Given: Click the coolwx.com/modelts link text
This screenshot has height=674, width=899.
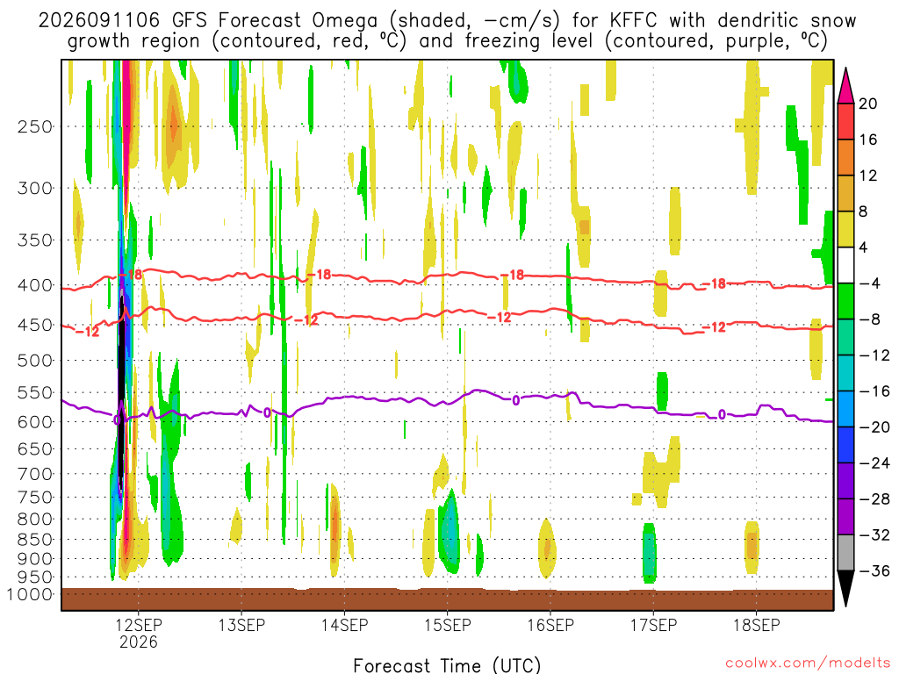Looking at the screenshot, I should tap(808, 663).
